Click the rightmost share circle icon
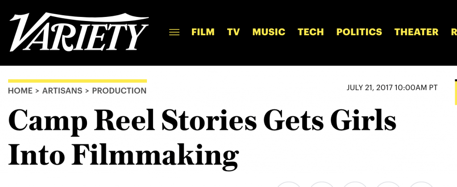Image resolution: width=457 pixels, height=187 pixels. point(421,184)
